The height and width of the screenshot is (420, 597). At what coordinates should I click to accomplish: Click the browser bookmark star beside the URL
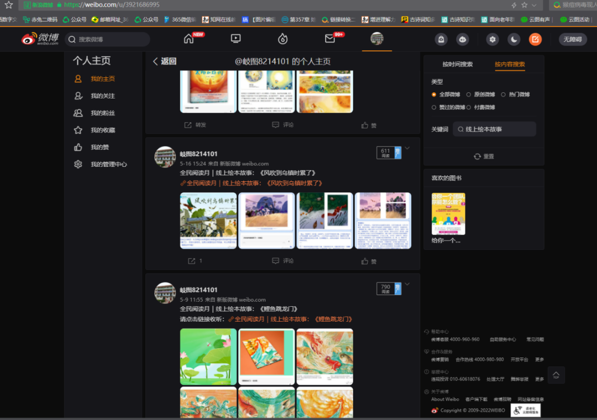(x=524, y=5)
